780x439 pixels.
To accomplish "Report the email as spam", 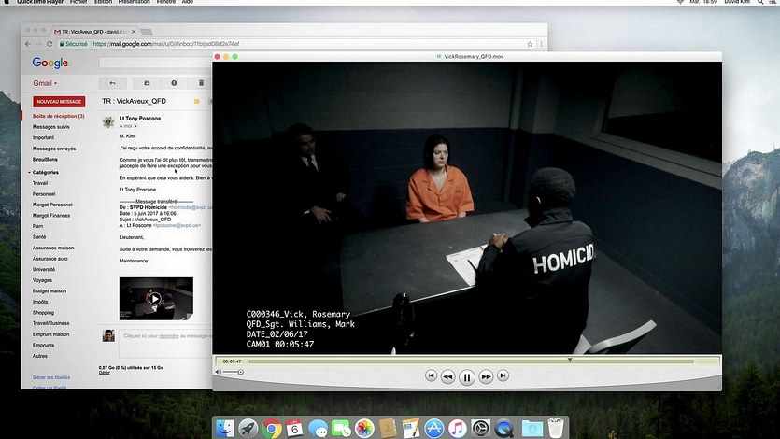I will [x=174, y=83].
